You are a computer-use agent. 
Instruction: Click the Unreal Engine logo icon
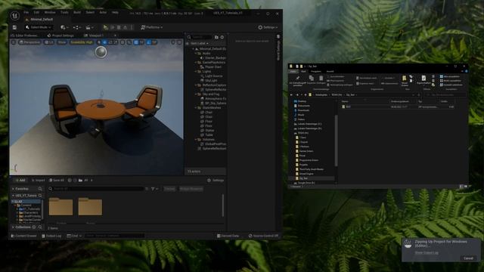[x=15, y=15]
